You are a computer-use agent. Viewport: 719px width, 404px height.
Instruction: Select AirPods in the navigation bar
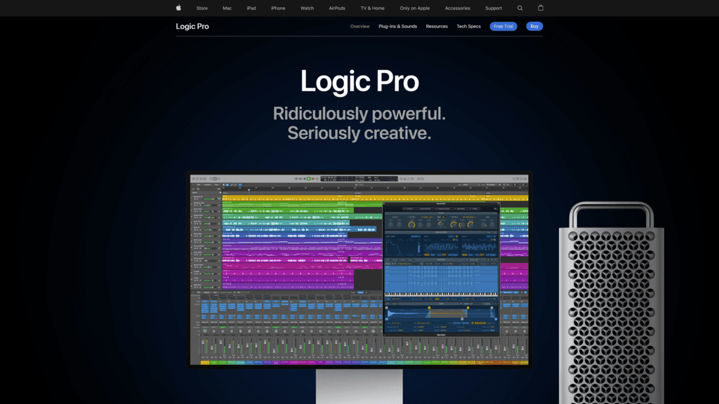(x=337, y=8)
